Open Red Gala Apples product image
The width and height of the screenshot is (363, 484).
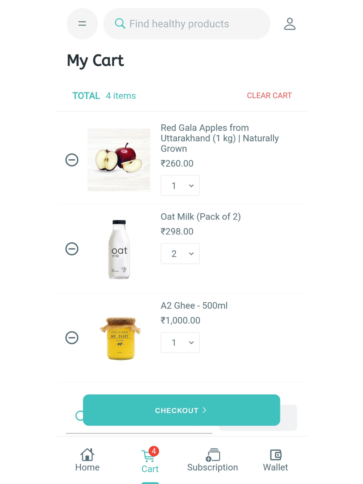click(x=119, y=160)
